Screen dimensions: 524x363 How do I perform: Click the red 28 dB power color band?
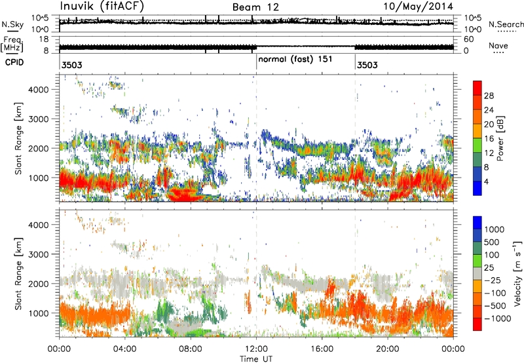pyautogui.click(x=477, y=88)
